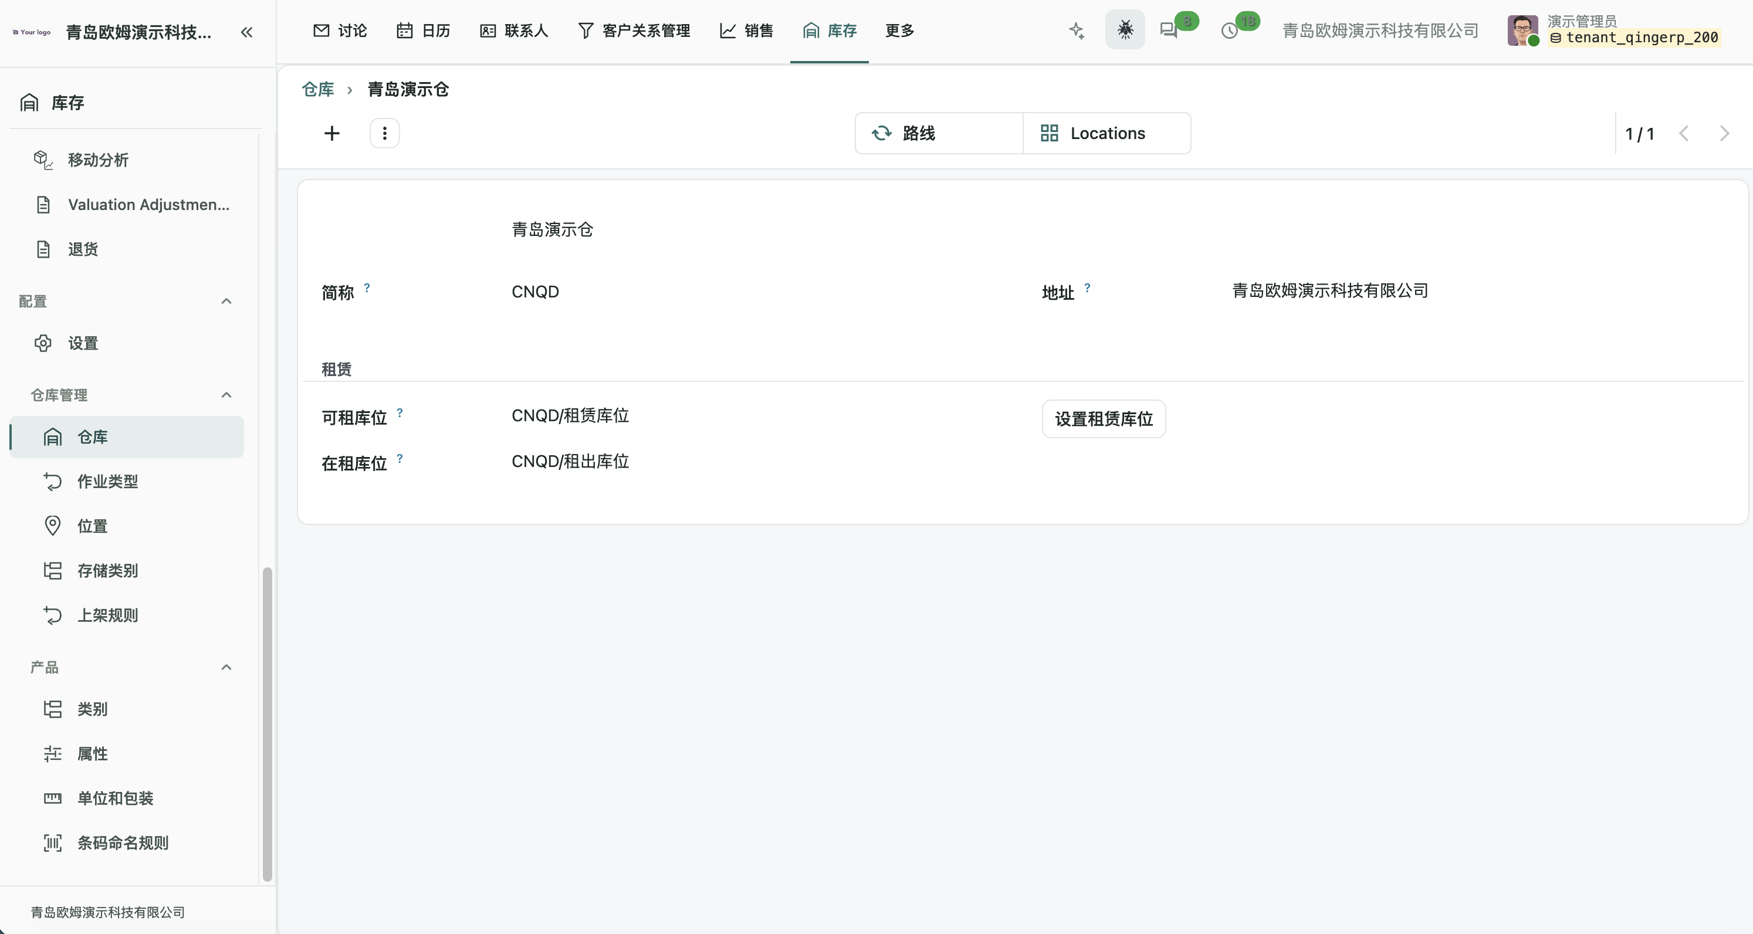Open the 日历 top menu
The height and width of the screenshot is (934, 1753).
point(422,31)
